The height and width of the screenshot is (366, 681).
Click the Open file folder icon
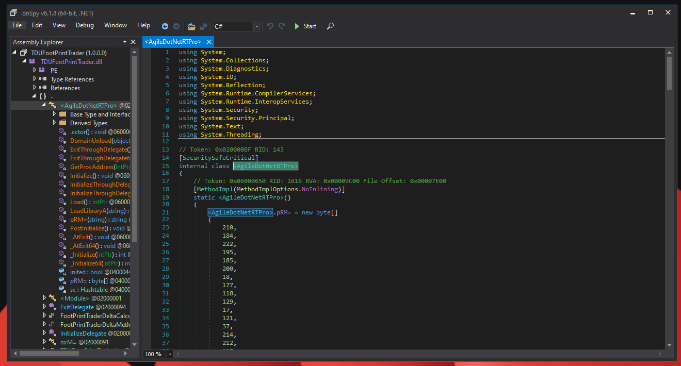point(192,26)
